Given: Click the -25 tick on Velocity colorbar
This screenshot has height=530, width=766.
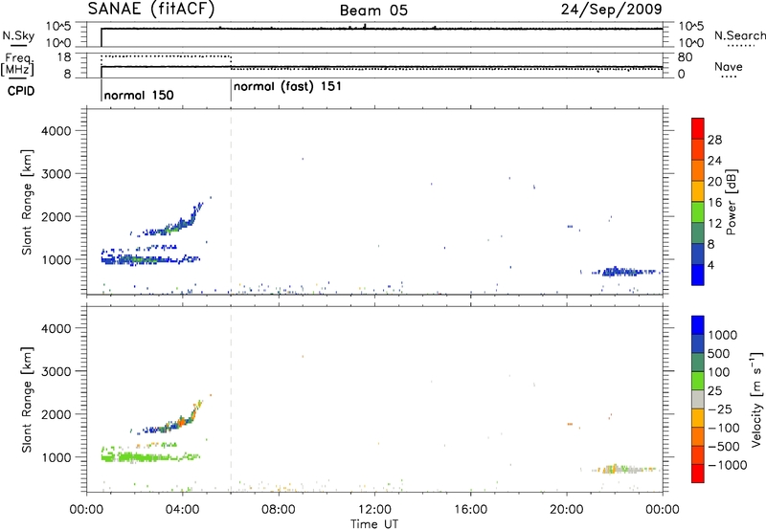Looking at the screenshot, I should pos(720,409).
